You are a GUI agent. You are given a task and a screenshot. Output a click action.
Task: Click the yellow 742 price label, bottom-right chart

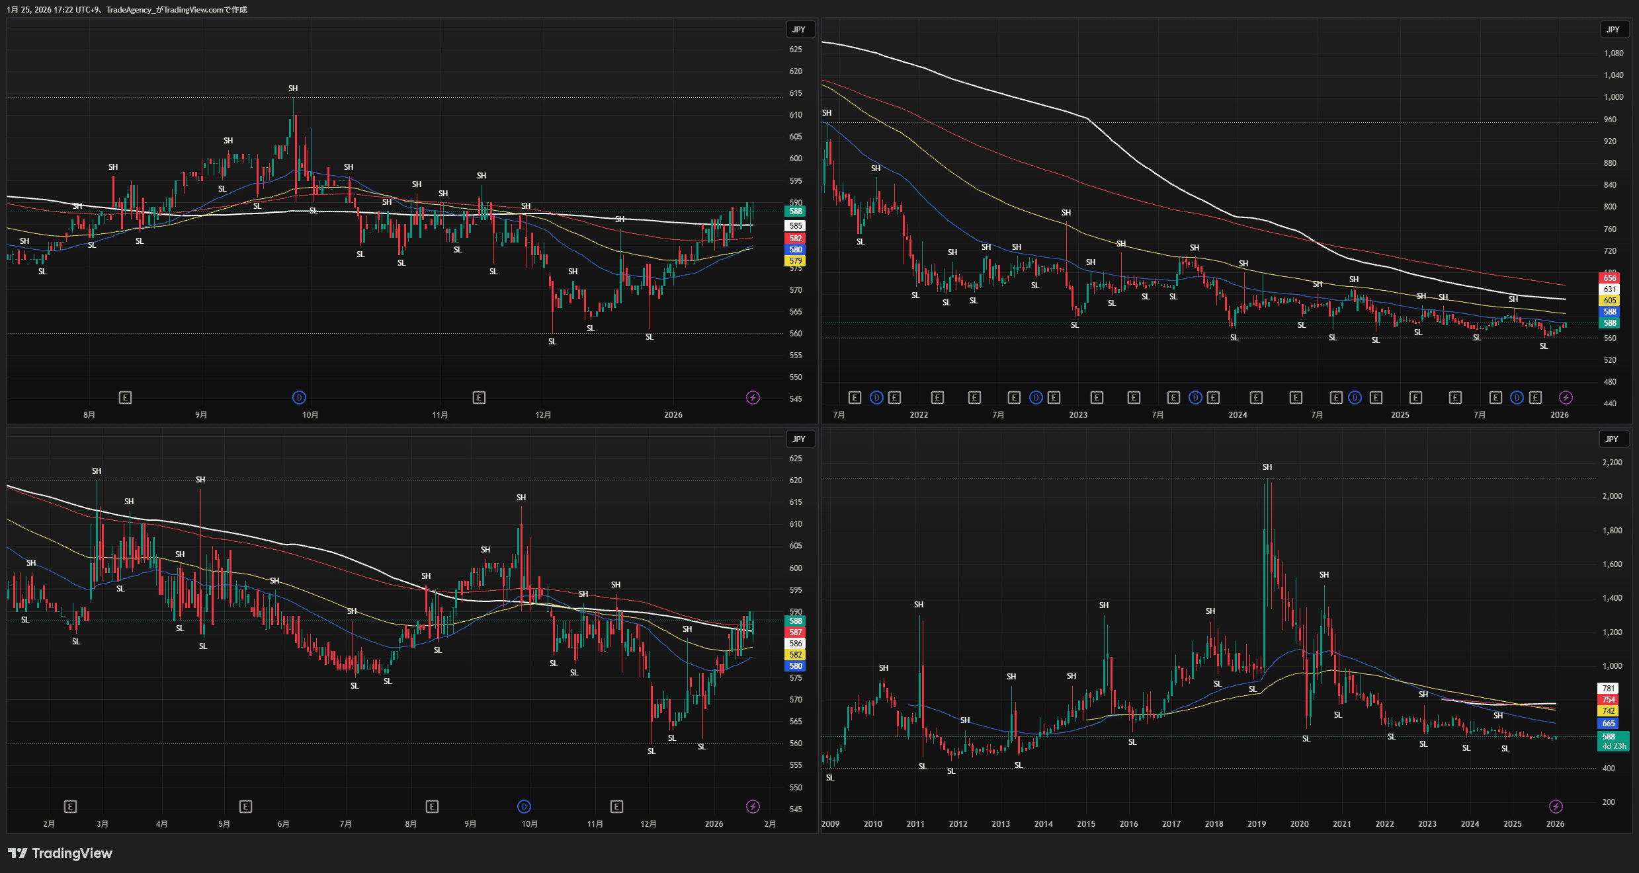(1608, 711)
